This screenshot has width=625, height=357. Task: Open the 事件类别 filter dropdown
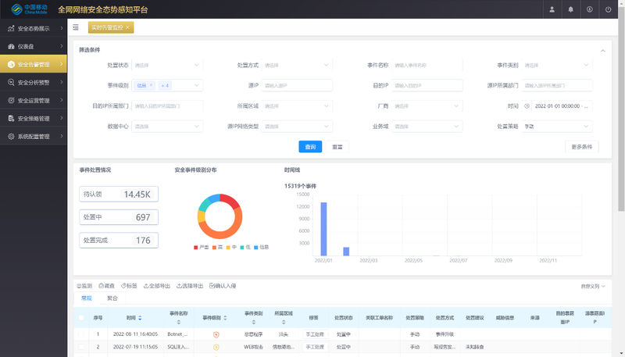click(557, 65)
